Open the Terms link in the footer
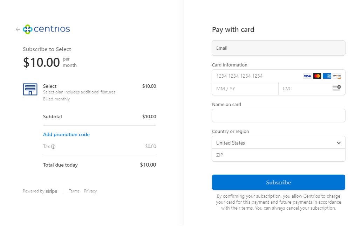Viewport: 362px width, 239px height. (74, 191)
